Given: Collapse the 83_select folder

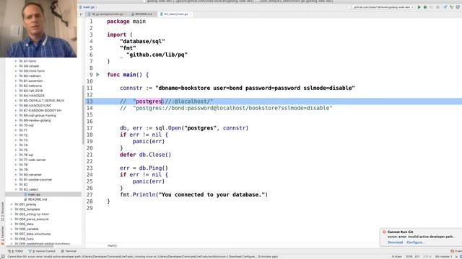Looking at the screenshot, I should (16, 189).
